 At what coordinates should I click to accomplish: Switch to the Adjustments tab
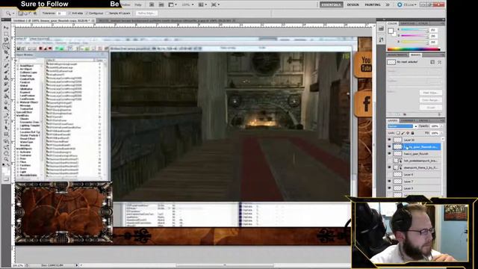pyautogui.click(x=397, y=55)
